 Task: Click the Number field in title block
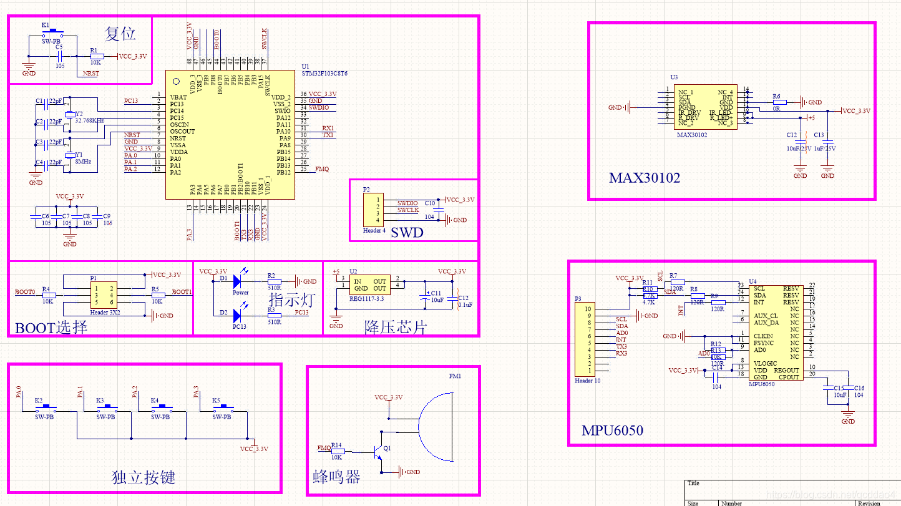tap(733, 503)
